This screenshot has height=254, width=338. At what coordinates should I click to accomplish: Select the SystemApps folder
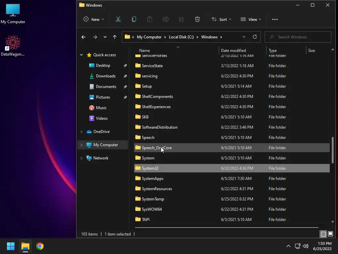click(x=232, y=178)
